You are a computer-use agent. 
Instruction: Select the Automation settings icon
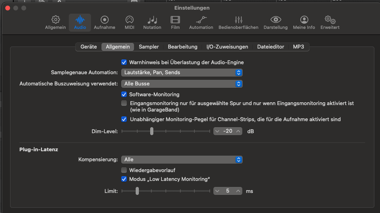point(201,20)
